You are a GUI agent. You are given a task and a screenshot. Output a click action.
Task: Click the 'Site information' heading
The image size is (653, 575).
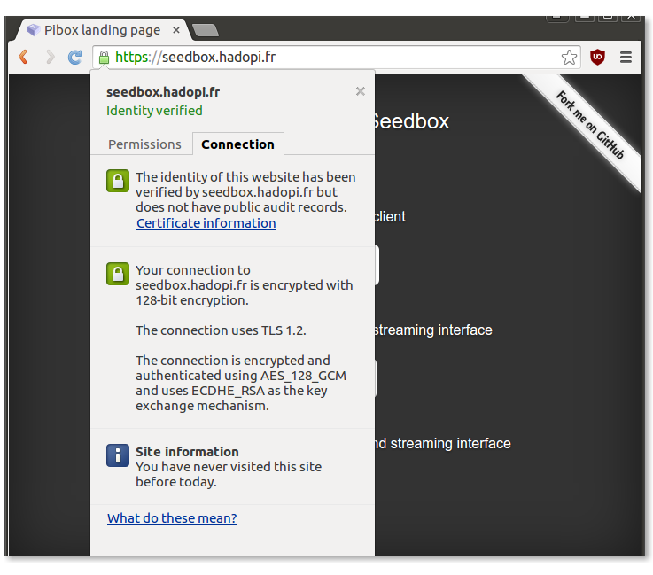(187, 452)
